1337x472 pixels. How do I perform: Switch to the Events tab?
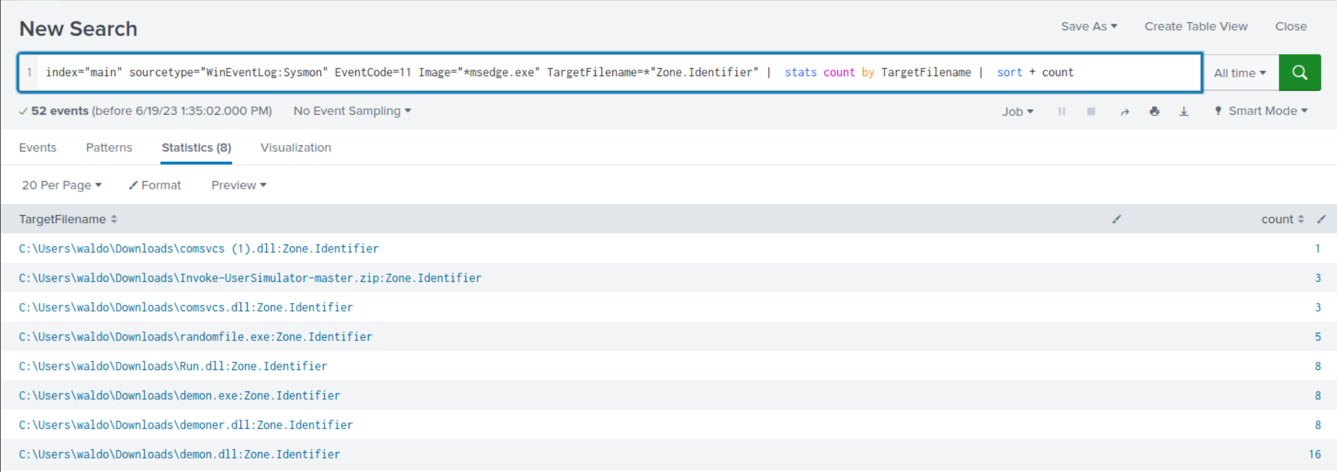point(37,148)
